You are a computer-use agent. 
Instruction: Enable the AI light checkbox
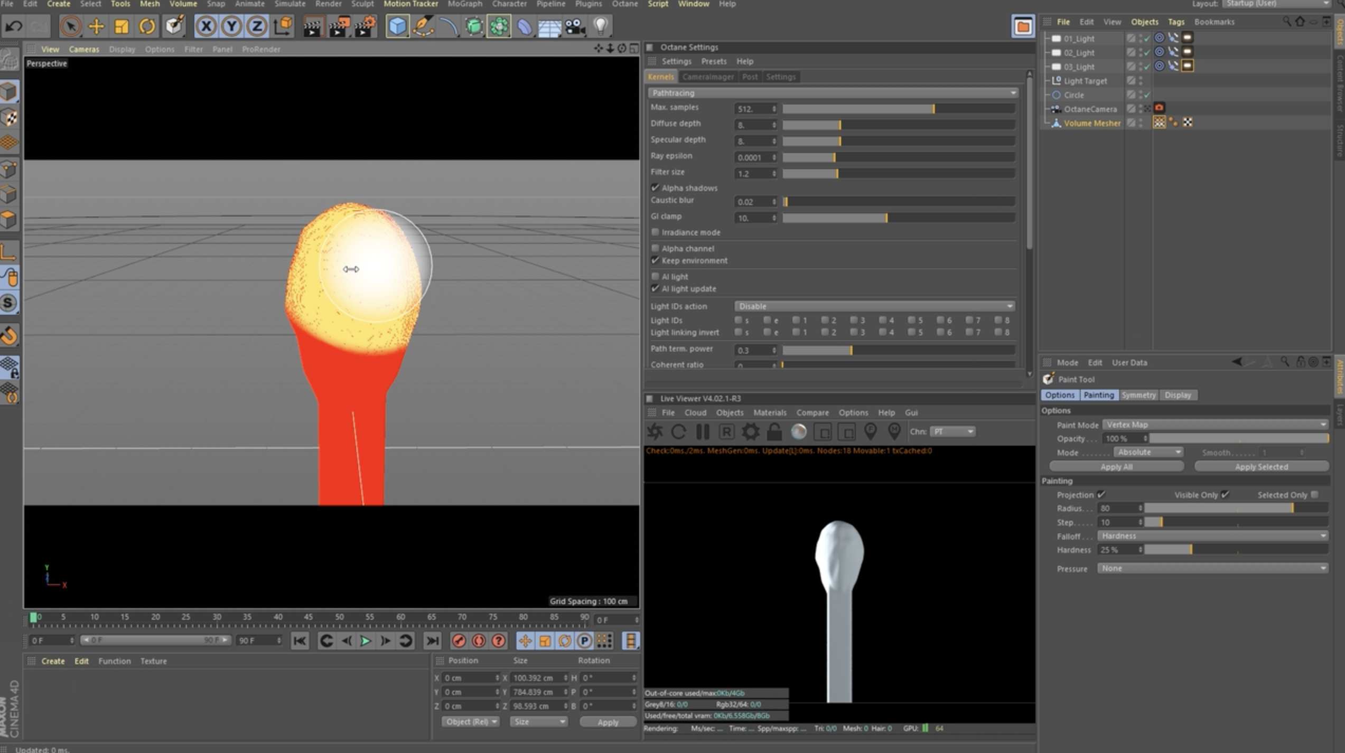656,276
